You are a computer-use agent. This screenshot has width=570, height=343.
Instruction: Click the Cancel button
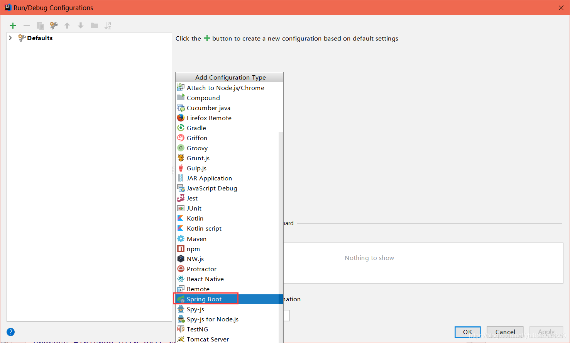click(505, 332)
